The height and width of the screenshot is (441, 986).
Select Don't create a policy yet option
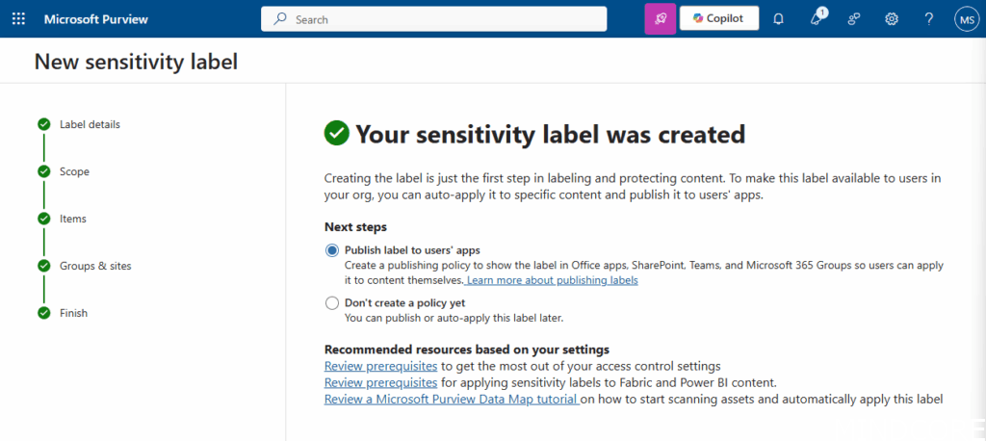point(332,303)
